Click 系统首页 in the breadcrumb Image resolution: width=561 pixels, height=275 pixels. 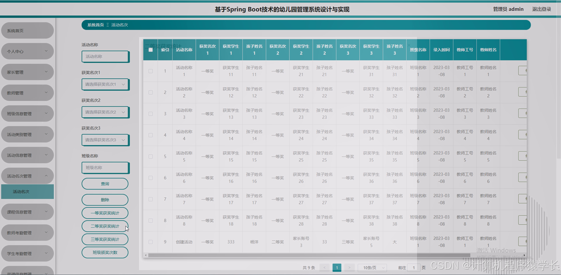(x=96, y=25)
